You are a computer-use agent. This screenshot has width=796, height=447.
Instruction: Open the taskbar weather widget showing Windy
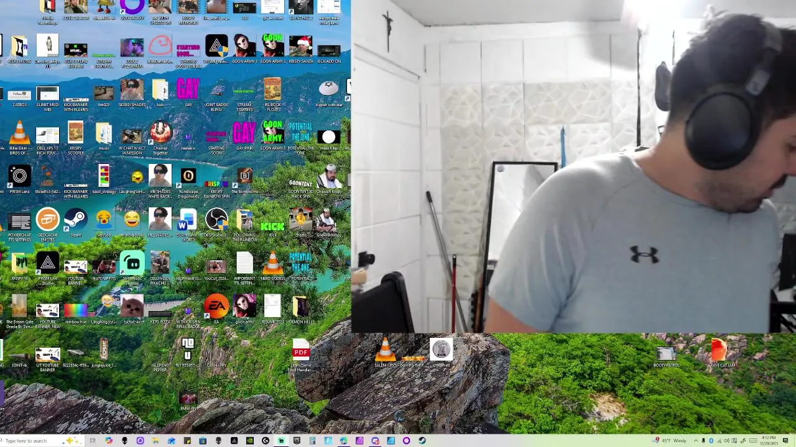[670, 441]
